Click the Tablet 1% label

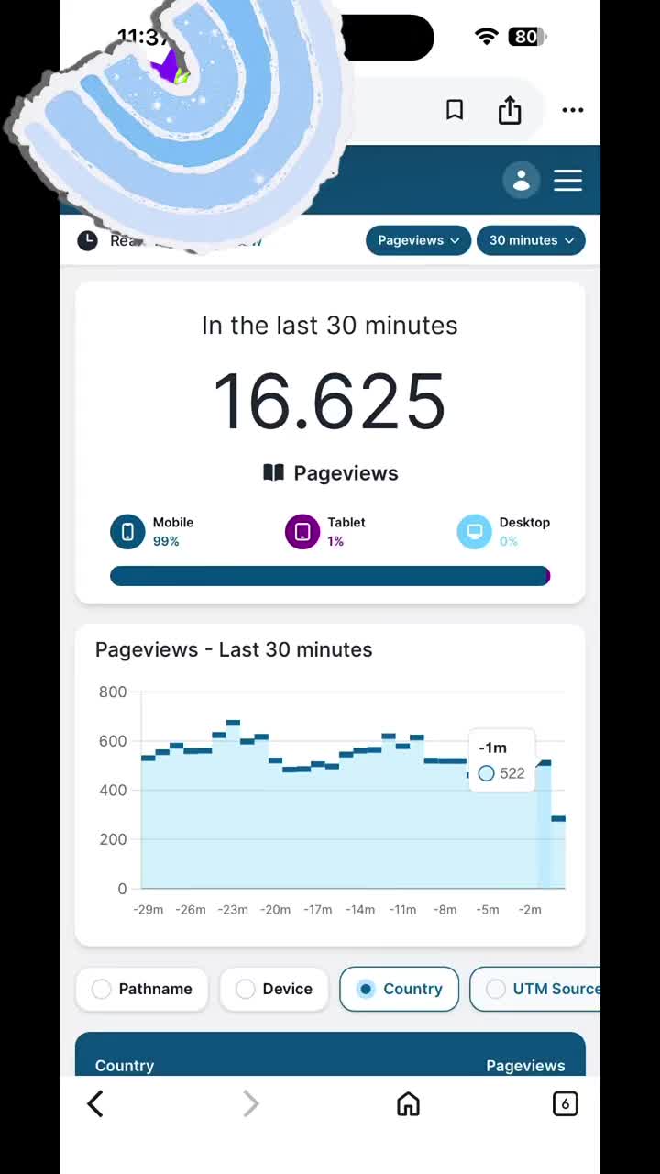coord(346,531)
